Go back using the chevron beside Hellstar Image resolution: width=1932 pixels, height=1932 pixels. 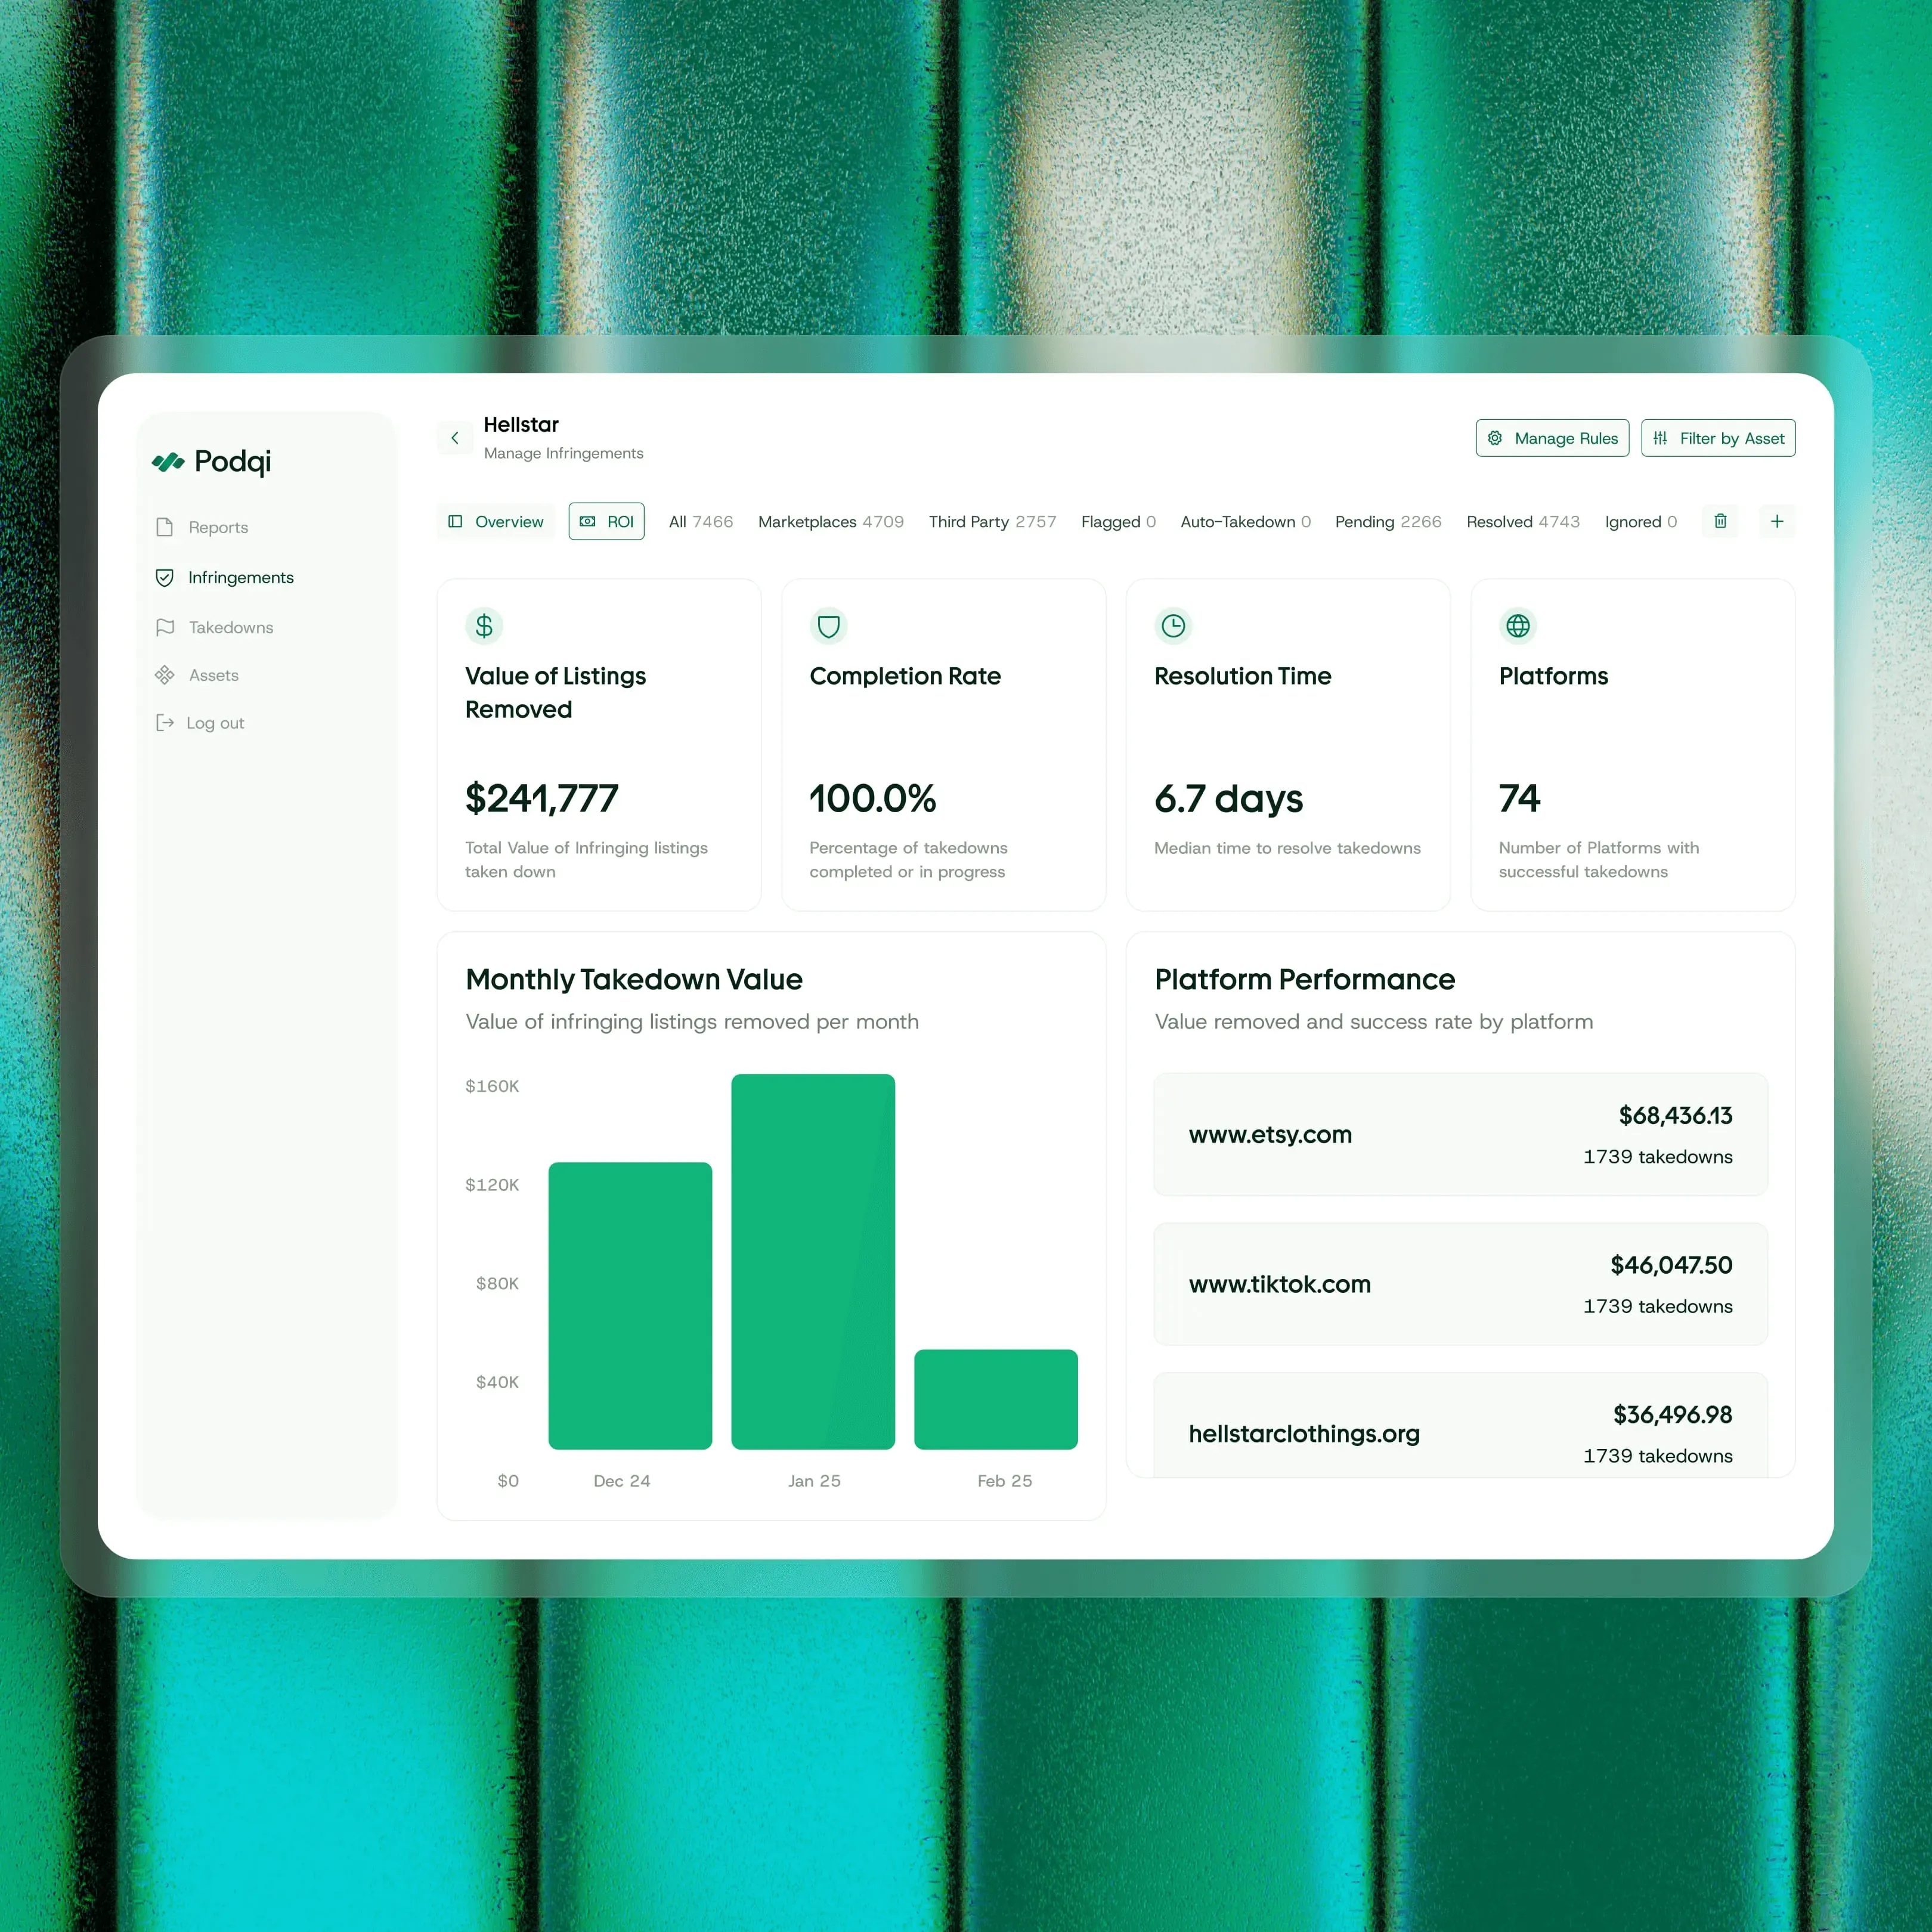click(455, 438)
